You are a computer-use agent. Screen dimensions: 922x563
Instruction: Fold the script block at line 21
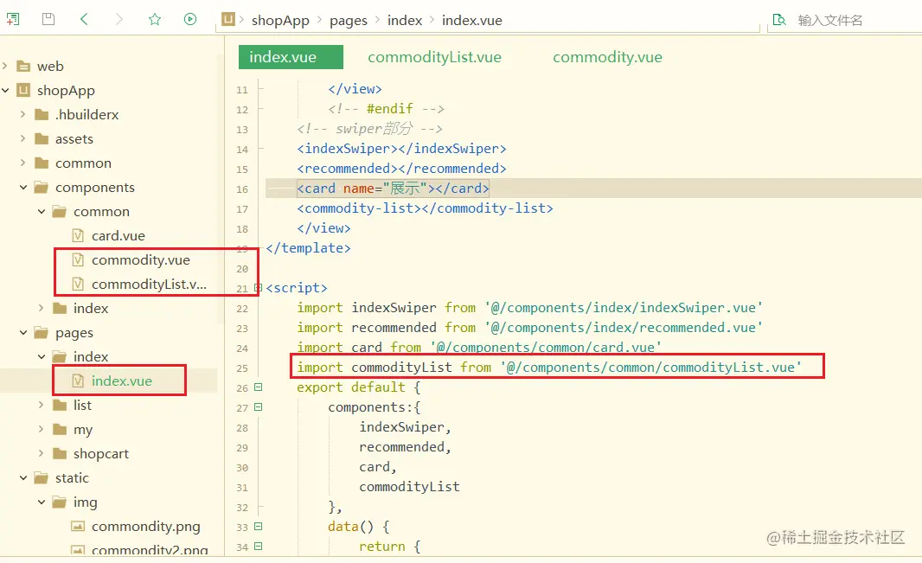[x=257, y=288]
